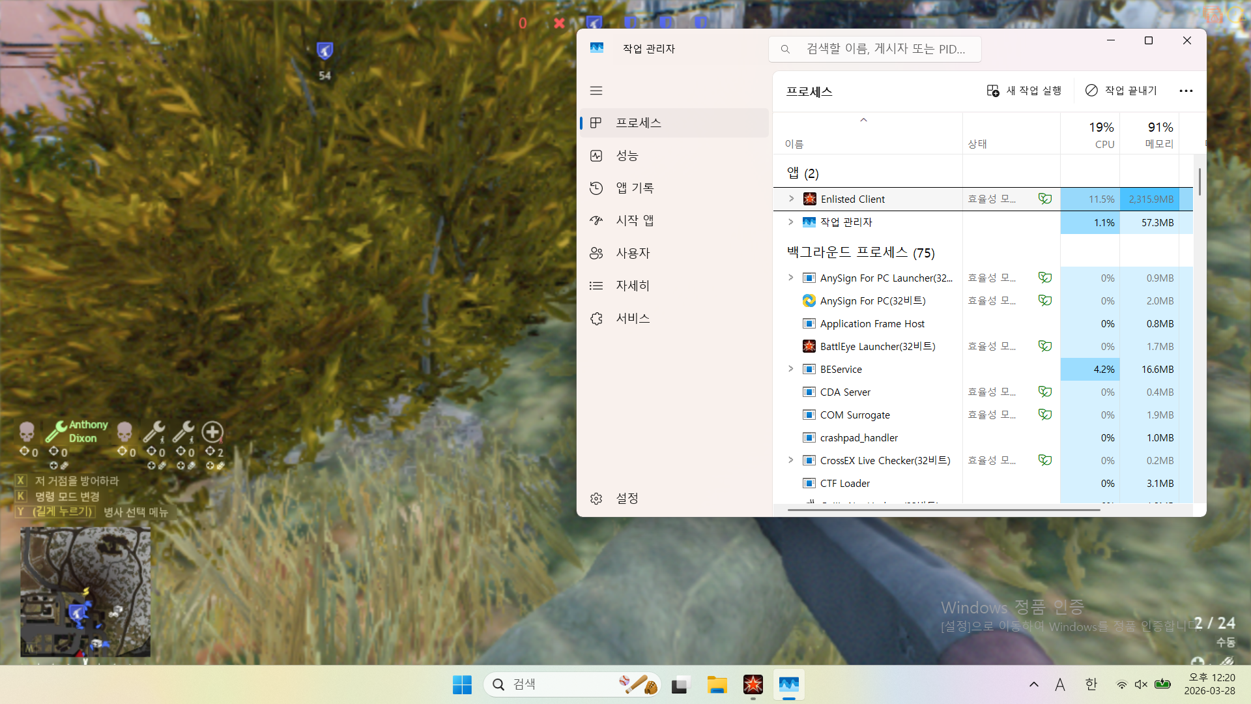Click the 'See more' three-dots button
Viewport: 1251px width, 704px height.
[x=1186, y=91]
